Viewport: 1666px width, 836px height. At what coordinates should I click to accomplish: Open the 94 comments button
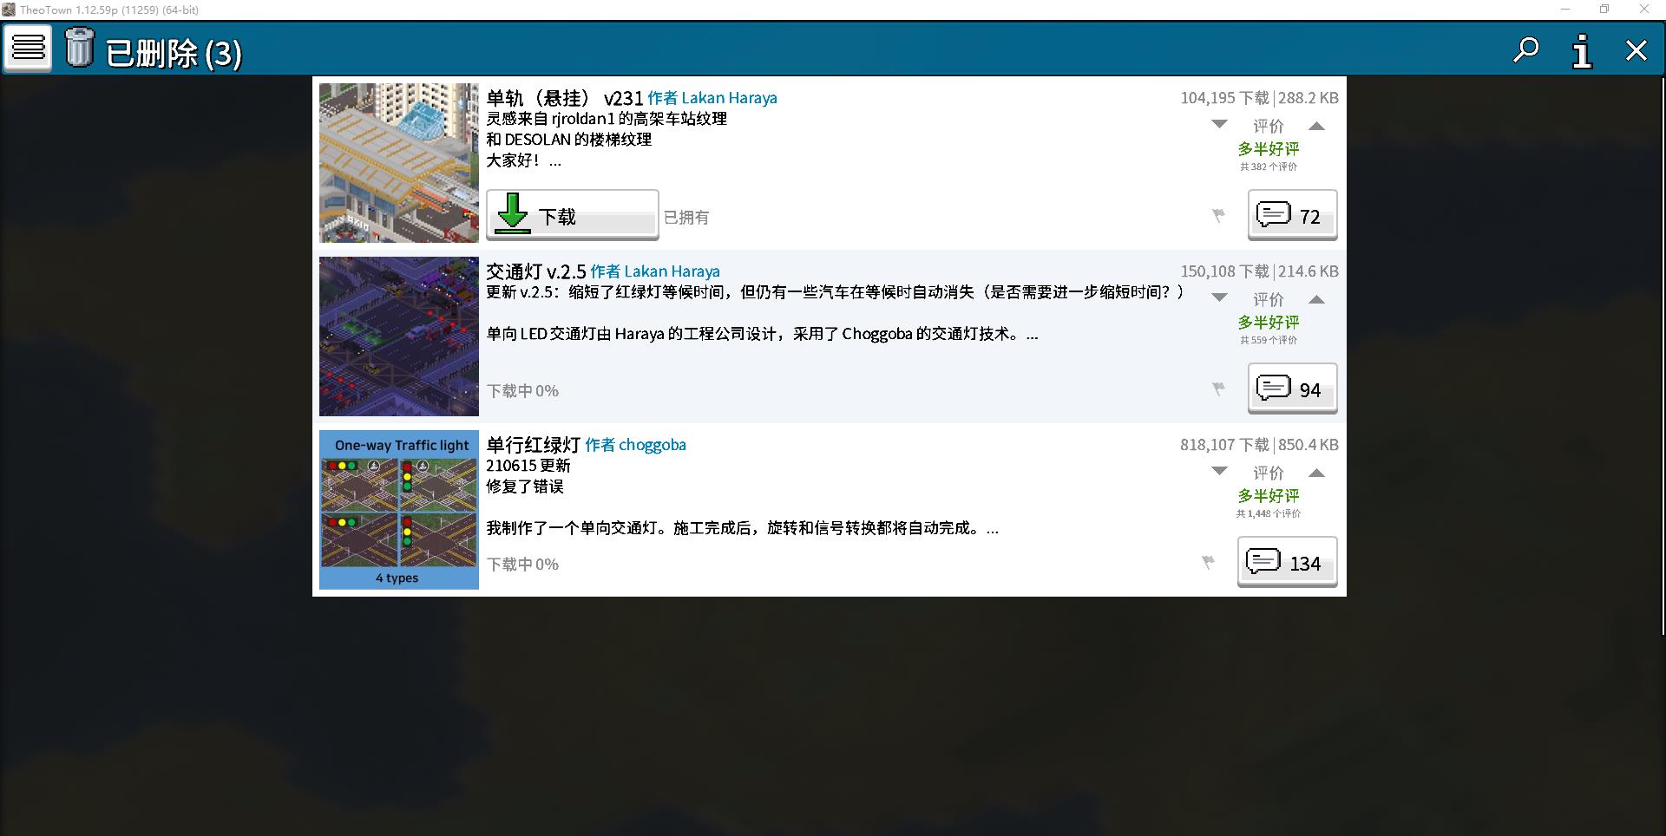1292,389
